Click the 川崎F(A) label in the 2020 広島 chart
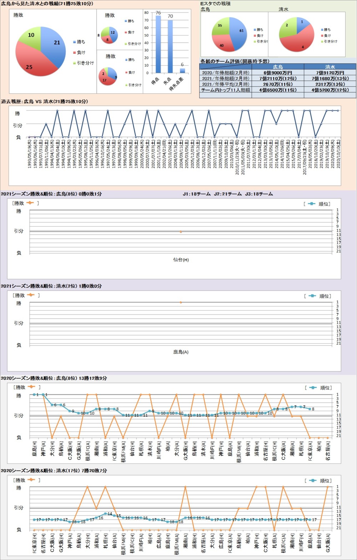The width and height of the screenshot is (357, 560). [x=159, y=450]
